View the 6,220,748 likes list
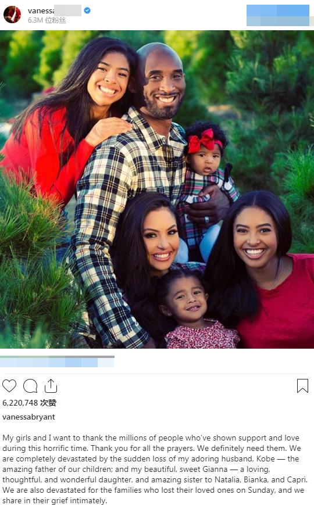The width and height of the screenshot is (314, 505). (29, 403)
